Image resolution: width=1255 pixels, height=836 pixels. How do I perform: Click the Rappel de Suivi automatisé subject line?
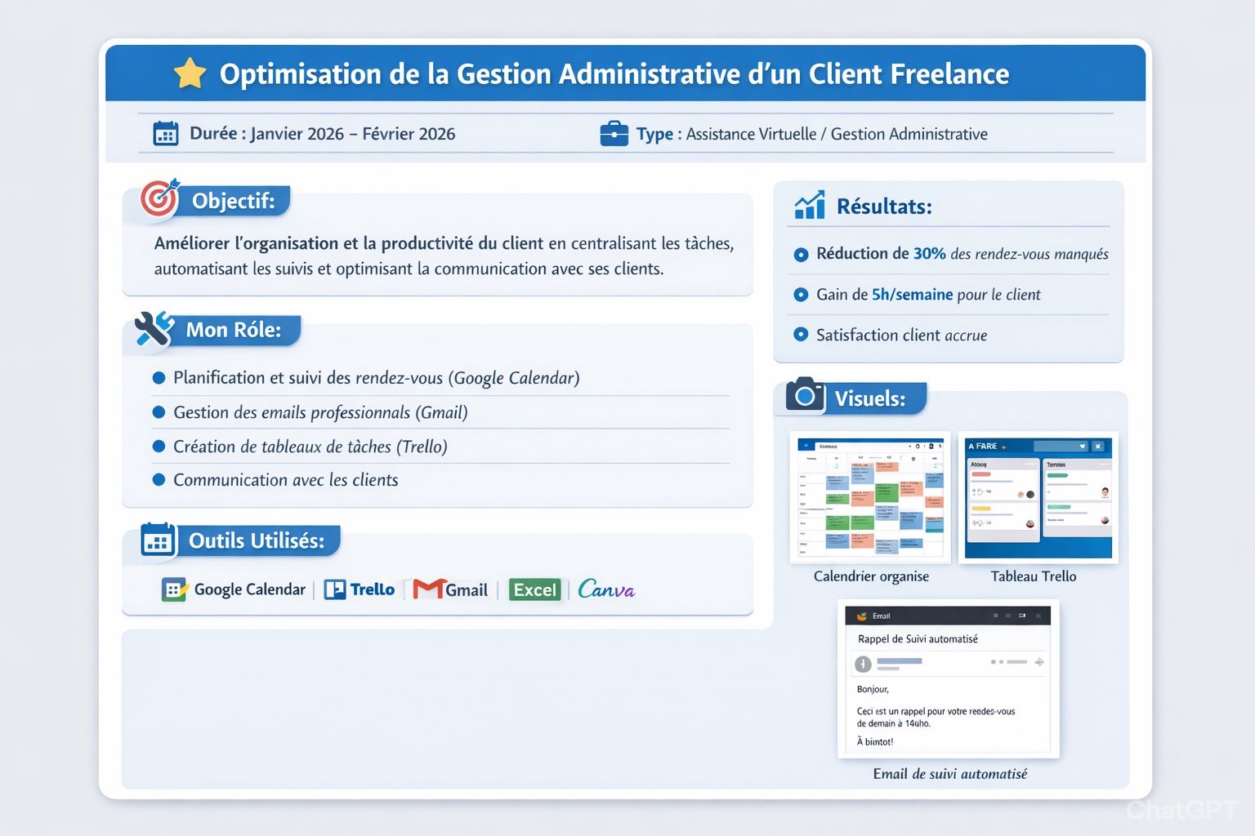point(918,639)
